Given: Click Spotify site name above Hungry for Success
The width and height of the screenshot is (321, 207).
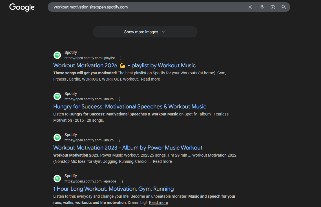Looking at the screenshot, I should 71,94.
